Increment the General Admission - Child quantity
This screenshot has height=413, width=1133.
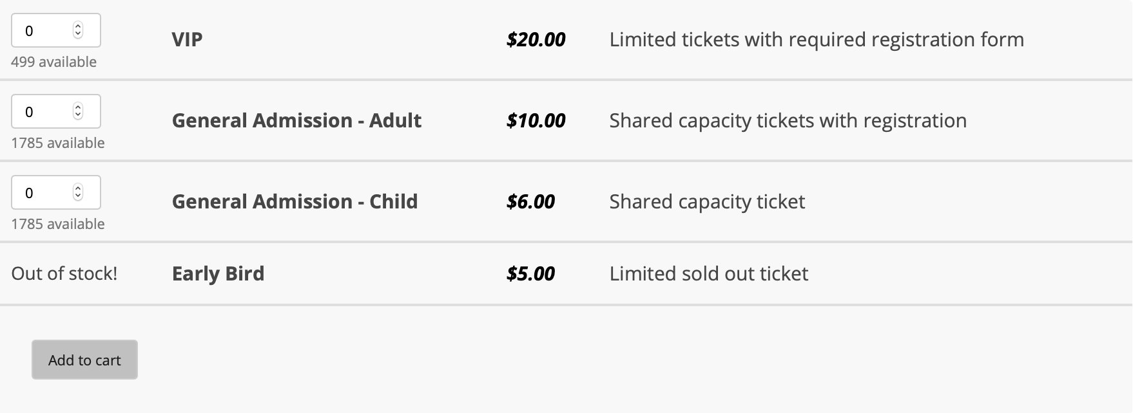click(x=78, y=188)
